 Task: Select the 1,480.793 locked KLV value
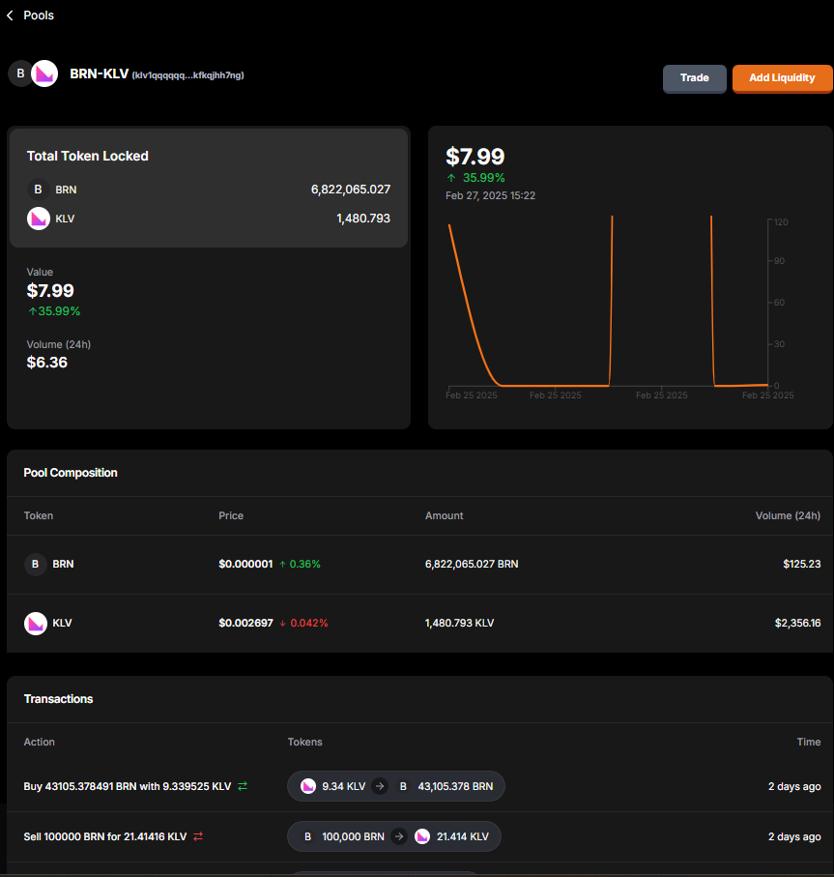click(363, 219)
